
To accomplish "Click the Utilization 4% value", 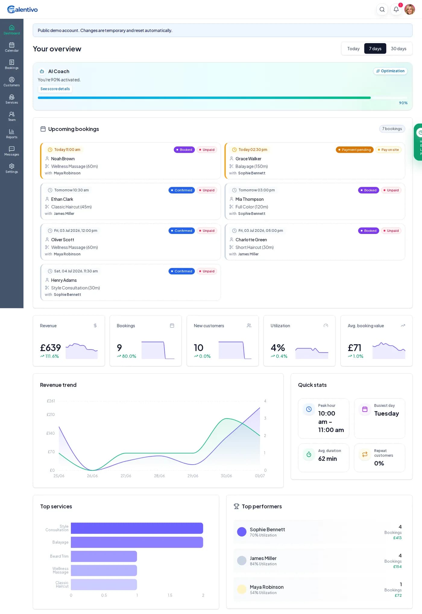I will (x=278, y=348).
